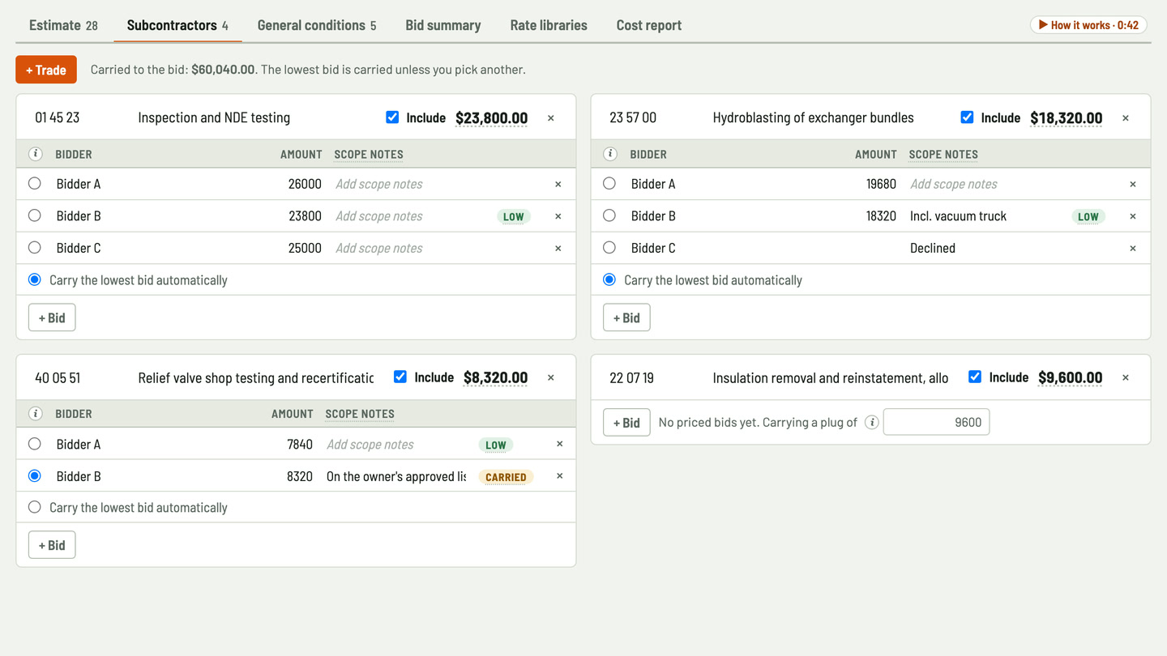The height and width of the screenshot is (656, 1167).
Task: Open the info icon beside the plug amount
Action: pyautogui.click(x=871, y=422)
